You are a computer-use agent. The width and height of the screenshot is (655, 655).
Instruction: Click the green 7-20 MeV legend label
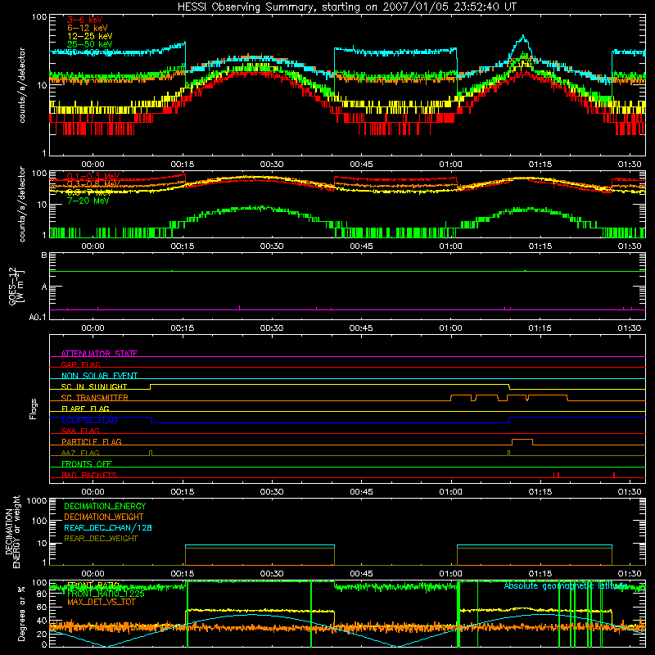coord(88,201)
